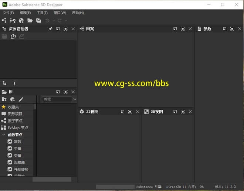This screenshot has width=244, height=191.
Task: Open file using the folder toolbar icon
Action: click(x=30, y=21)
